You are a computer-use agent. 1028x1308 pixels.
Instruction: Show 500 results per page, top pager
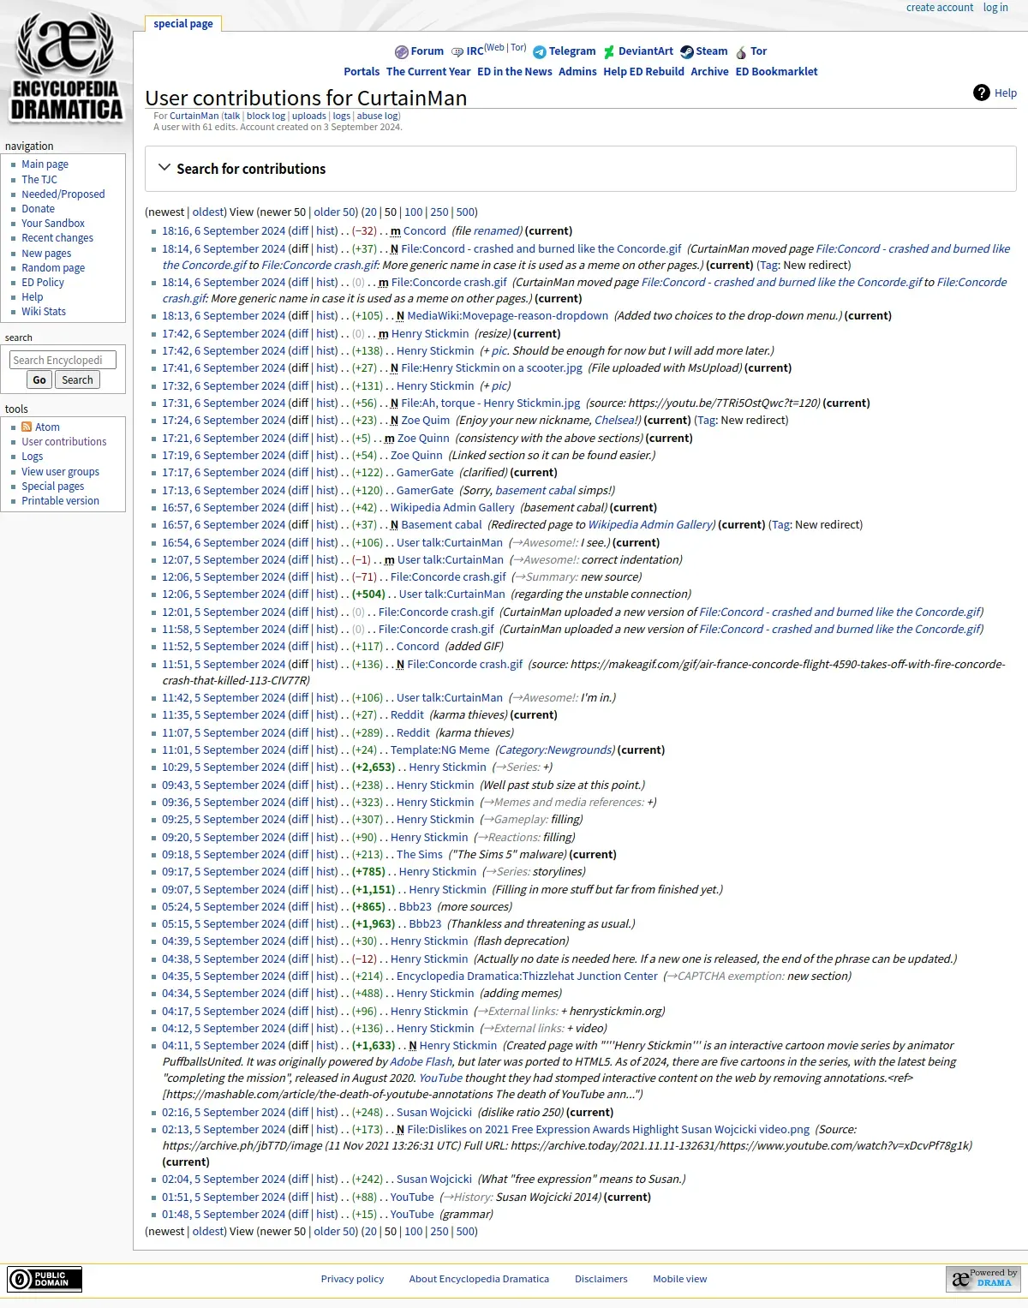click(x=466, y=212)
